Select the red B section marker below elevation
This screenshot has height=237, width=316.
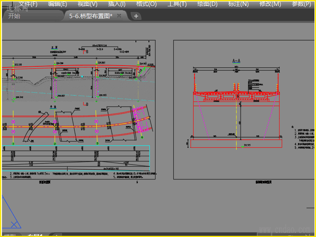[x=86, y=104]
